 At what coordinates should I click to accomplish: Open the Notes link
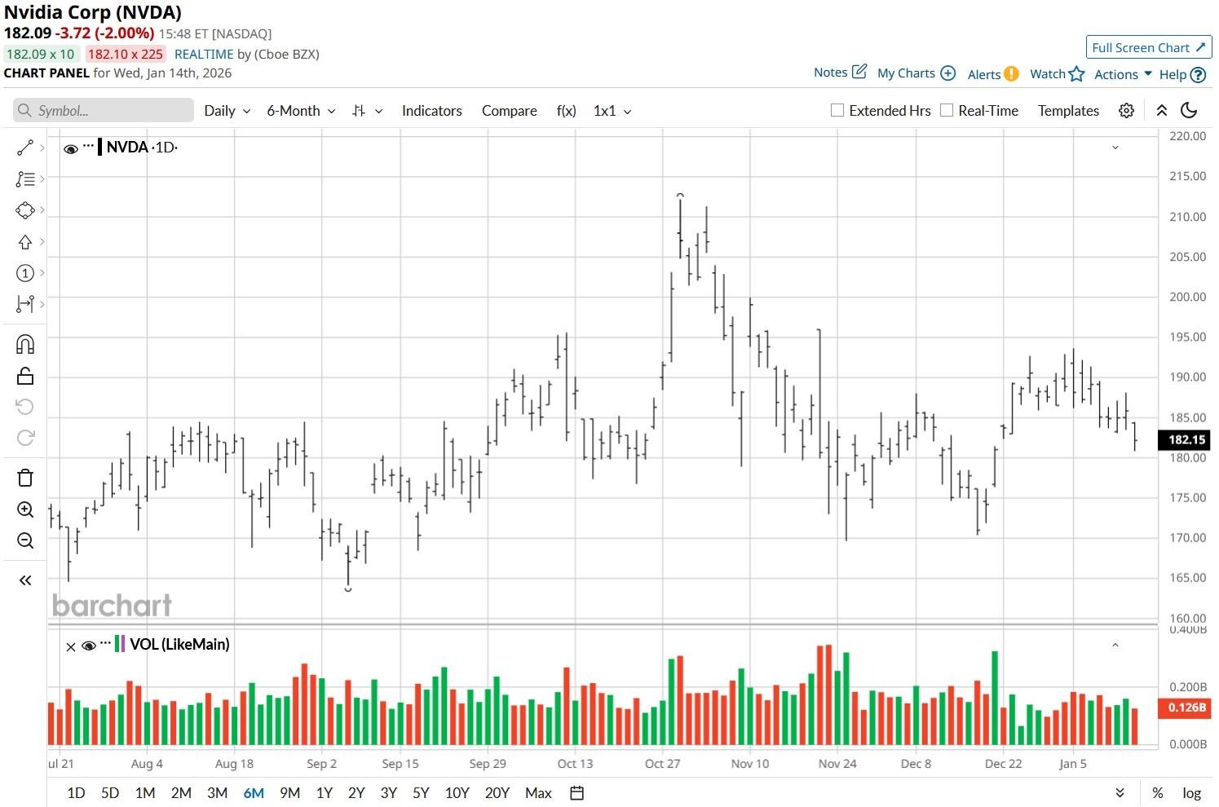[840, 73]
